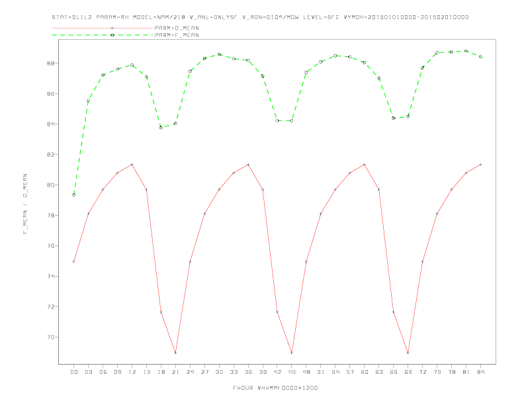The height and width of the screenshot is (405, 524).
Task: Click the x-axis tick label 78
Action: click(451, 372)
